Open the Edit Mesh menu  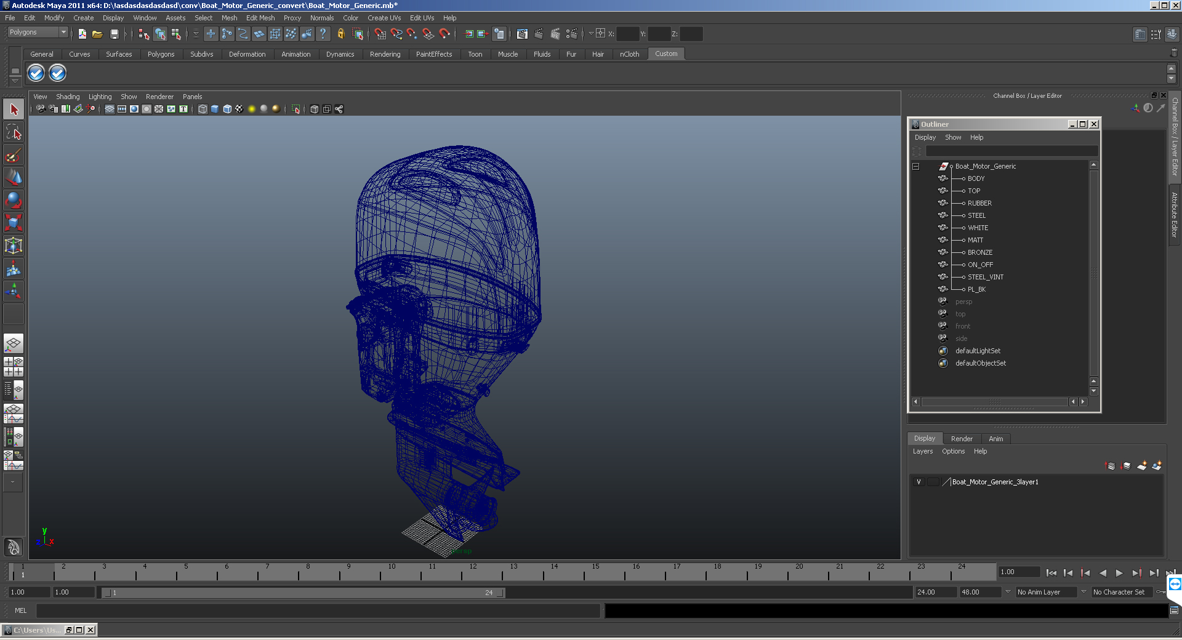(x=260, y=18)
